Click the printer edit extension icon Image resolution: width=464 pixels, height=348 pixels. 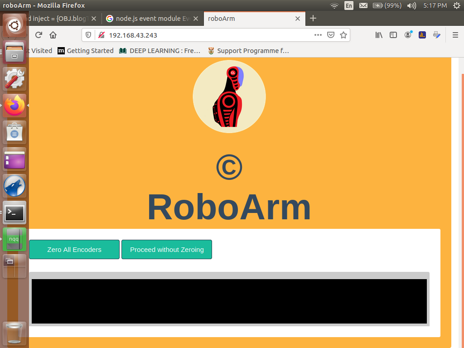tap(436, 35)
